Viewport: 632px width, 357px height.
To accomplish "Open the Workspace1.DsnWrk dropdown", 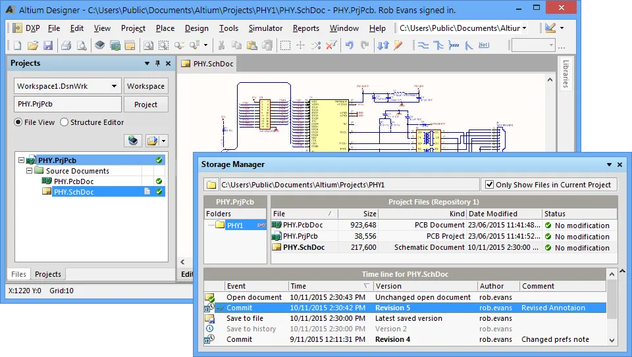I will (114, 86).
